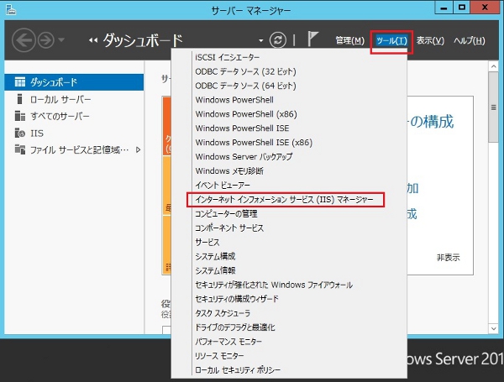Click the forward navigation arrow button
Image resolution: width=504 pixels, height=382 pixels.
pyautogui.click(x=46, y=40)
